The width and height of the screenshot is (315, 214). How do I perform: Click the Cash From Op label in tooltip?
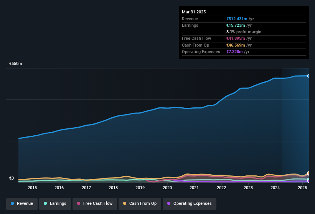pos(195,45)
